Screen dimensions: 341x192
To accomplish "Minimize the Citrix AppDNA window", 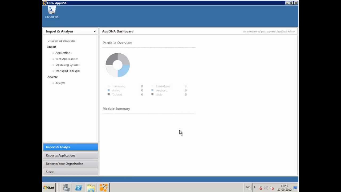I will [287, 3].
